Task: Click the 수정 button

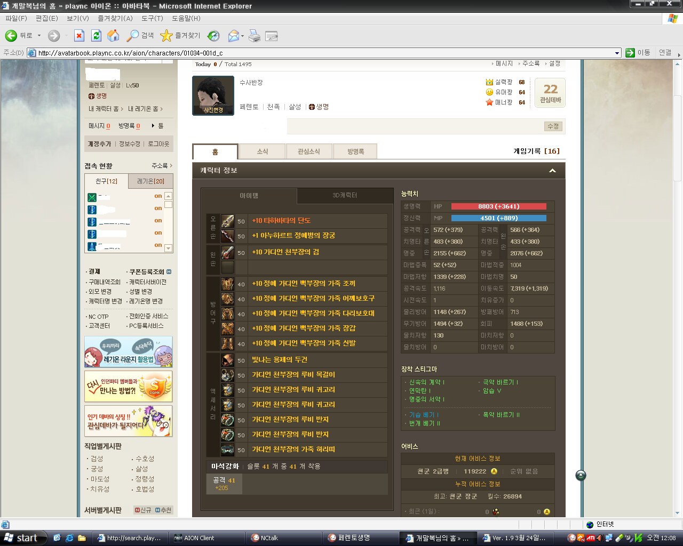Action: (553, 126)
